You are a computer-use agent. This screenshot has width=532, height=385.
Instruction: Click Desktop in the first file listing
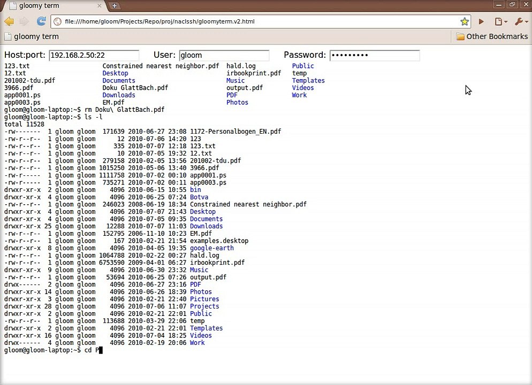[x=116, y=73]
